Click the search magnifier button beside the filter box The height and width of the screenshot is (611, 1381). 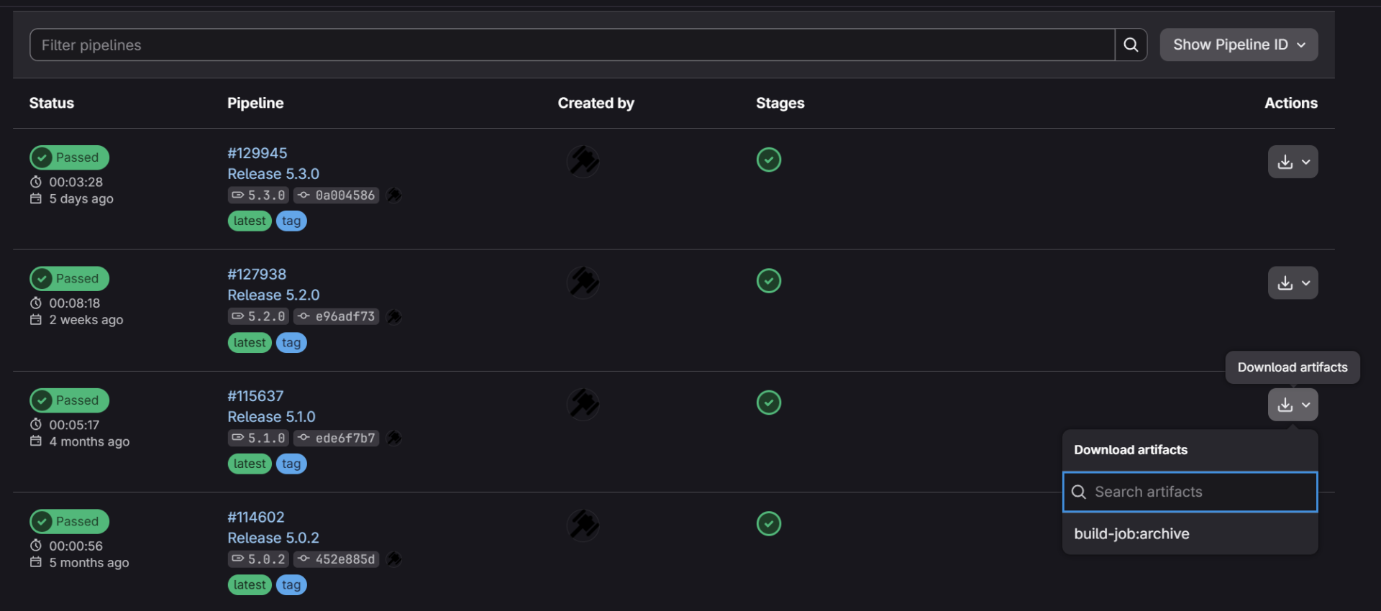coord(1131,45)
